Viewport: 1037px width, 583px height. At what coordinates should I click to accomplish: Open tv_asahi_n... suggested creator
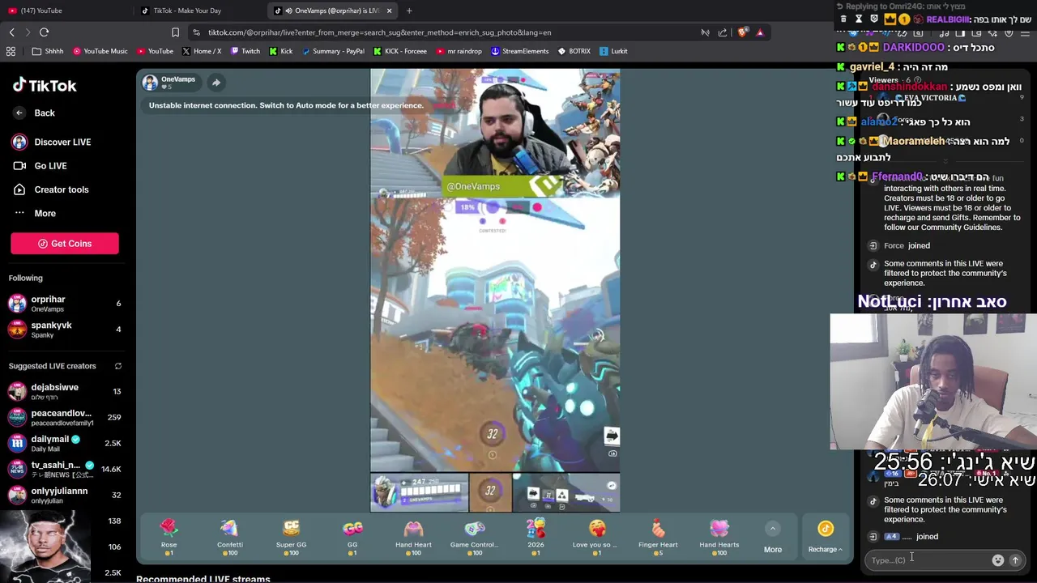(x=65, y=470)
